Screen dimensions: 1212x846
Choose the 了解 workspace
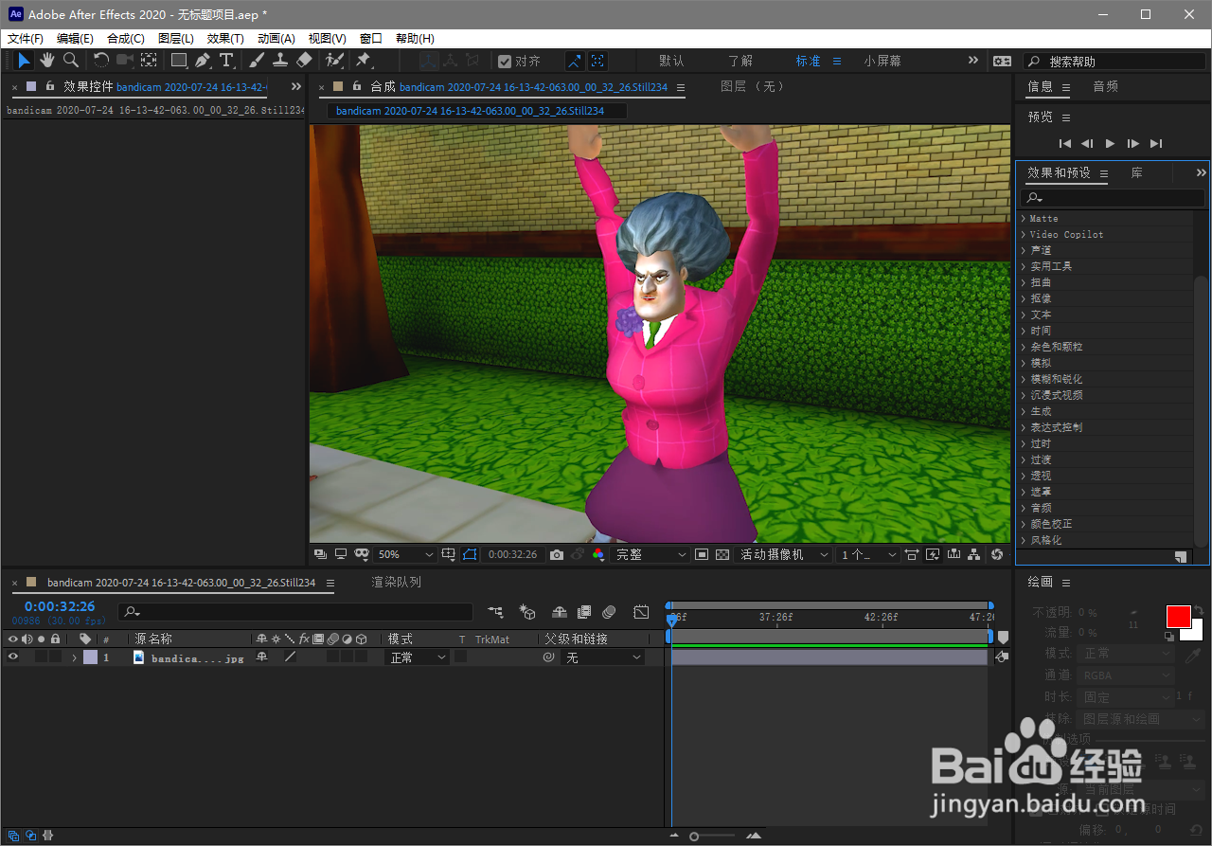tap(740, 61)
